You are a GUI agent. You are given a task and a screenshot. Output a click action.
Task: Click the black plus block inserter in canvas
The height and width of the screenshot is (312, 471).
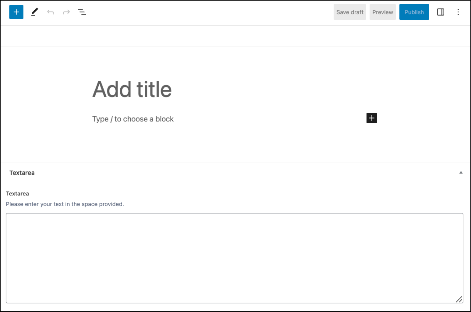[x=371, y=118]
